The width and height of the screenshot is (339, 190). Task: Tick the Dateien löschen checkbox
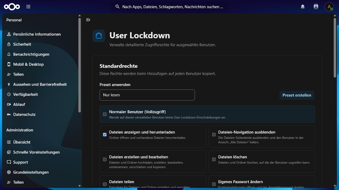[214, 159]
